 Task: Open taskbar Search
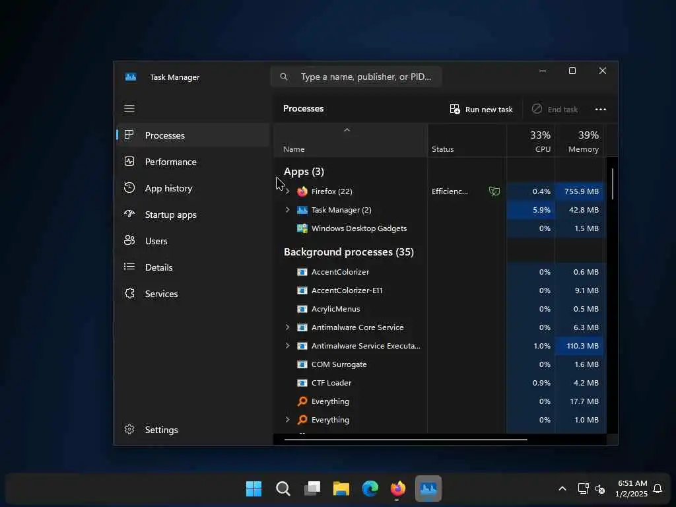(283, 489)
